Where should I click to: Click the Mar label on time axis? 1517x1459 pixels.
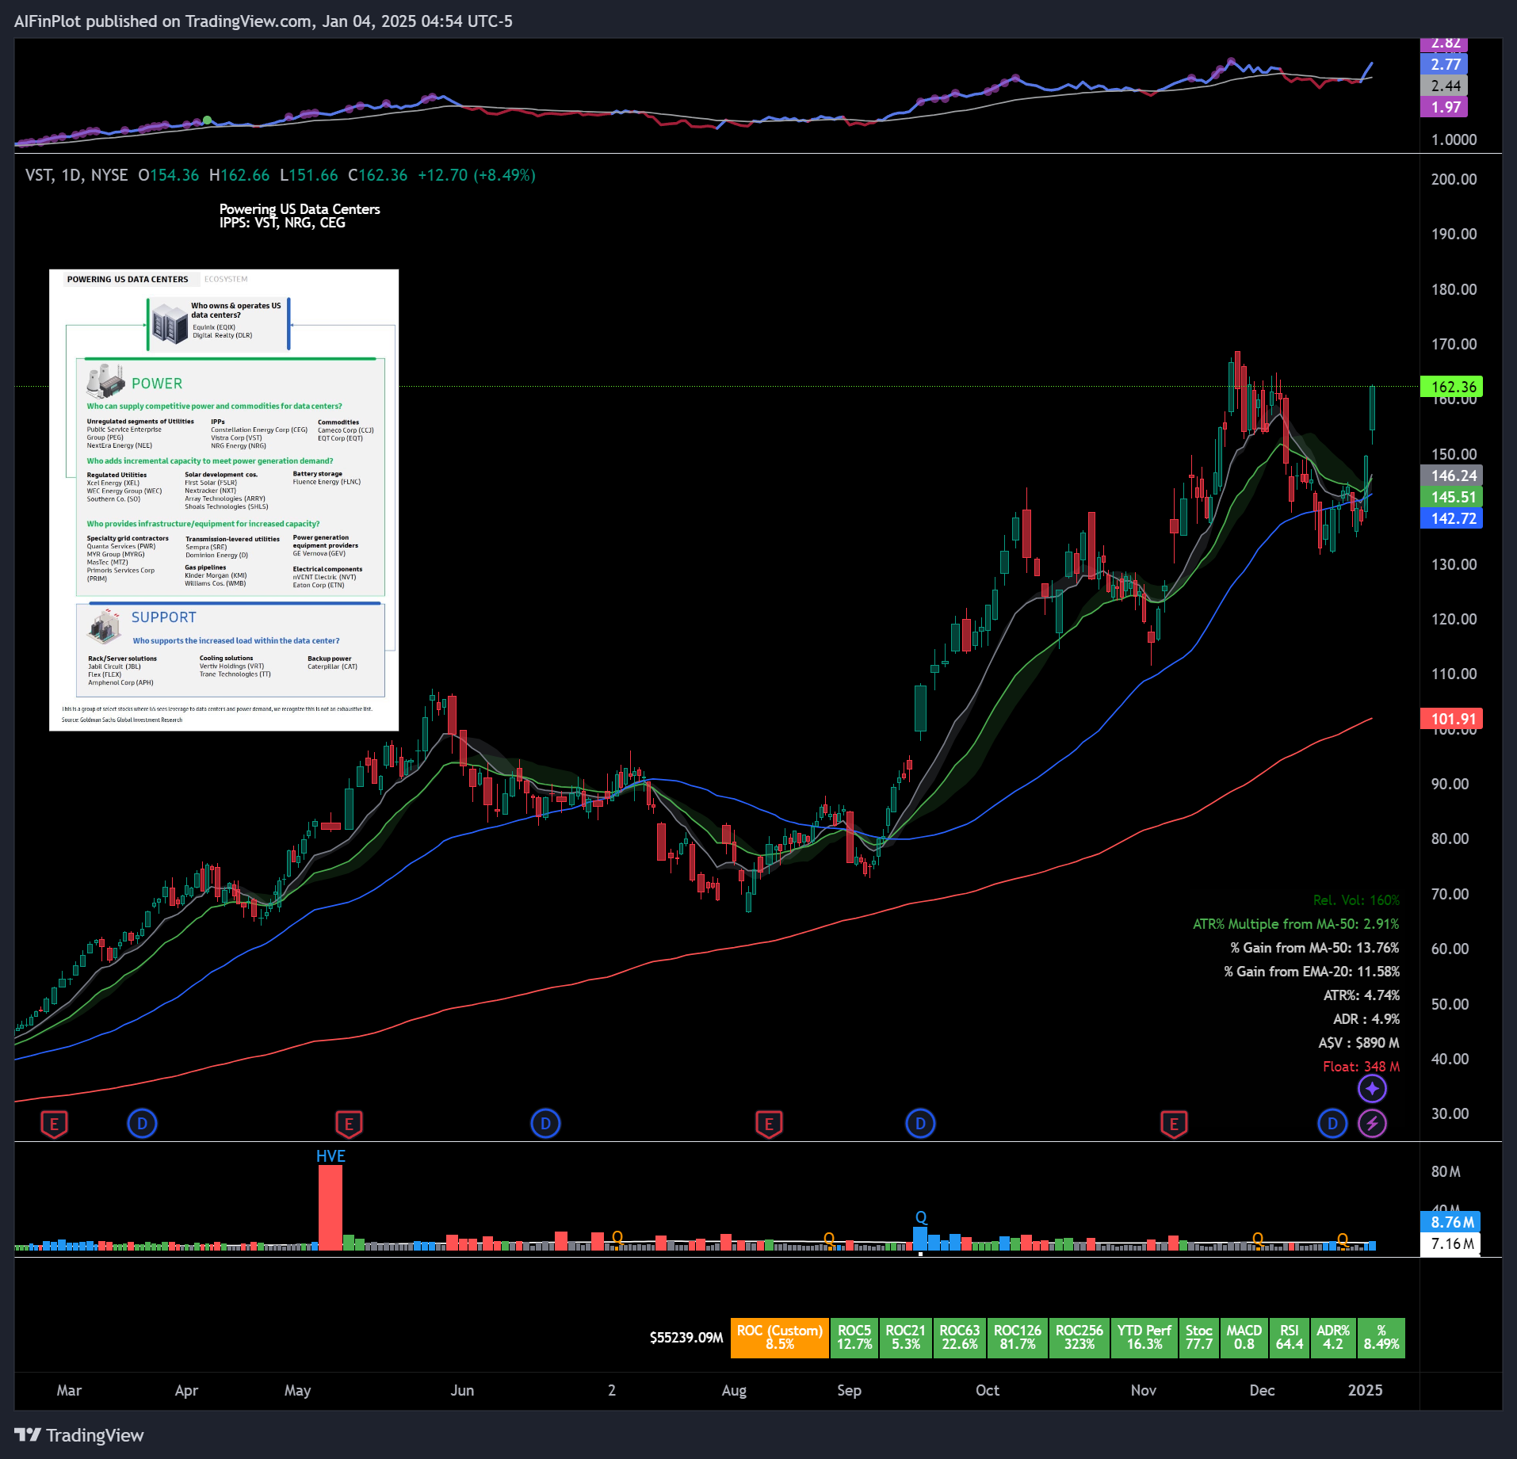[x=69, y=1390]
